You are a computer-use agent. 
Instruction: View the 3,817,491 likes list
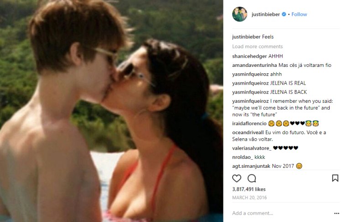(249, 189)
